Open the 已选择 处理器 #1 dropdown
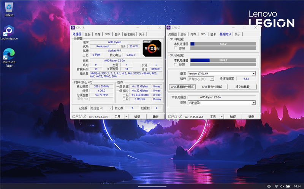The width and height of the screenshot is (304, 189). coord(101,108)
